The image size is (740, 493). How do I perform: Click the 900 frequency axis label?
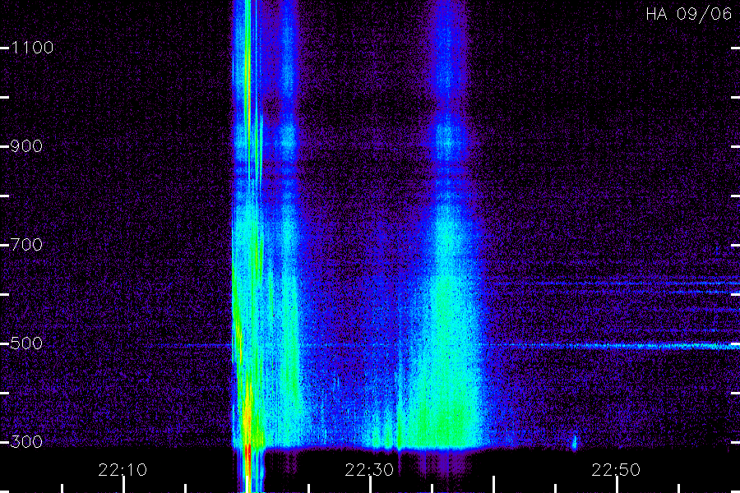coord(26,146)
